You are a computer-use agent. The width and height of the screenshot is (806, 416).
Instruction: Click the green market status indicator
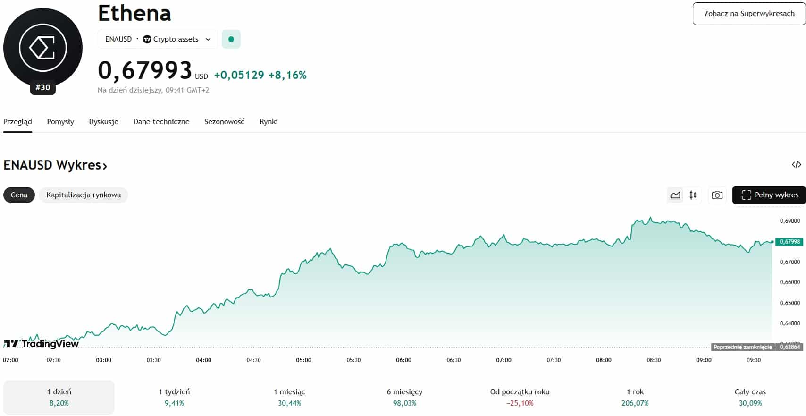tap(231, 39)
